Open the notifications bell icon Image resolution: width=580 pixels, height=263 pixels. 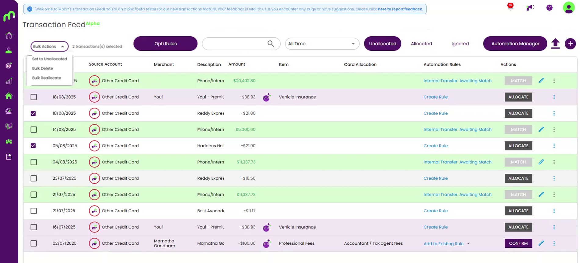(x=510, y=8)
